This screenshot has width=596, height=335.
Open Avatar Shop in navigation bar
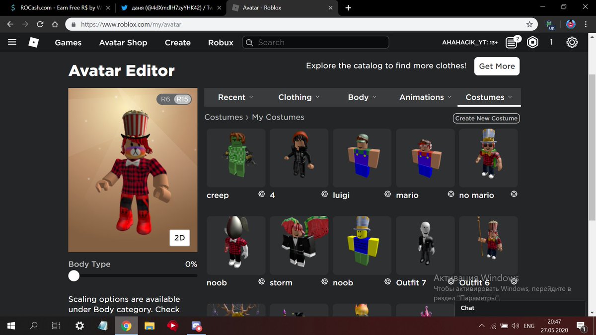point(123,43)
